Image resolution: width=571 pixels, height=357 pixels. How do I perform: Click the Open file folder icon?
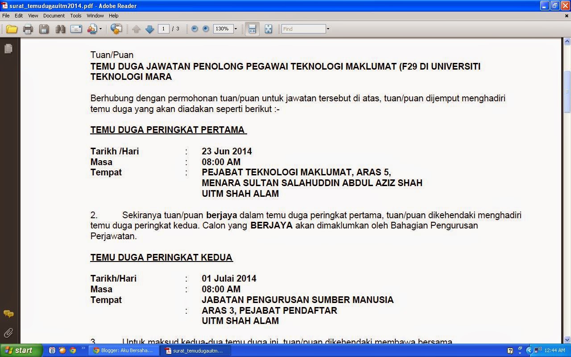(12, 29)
